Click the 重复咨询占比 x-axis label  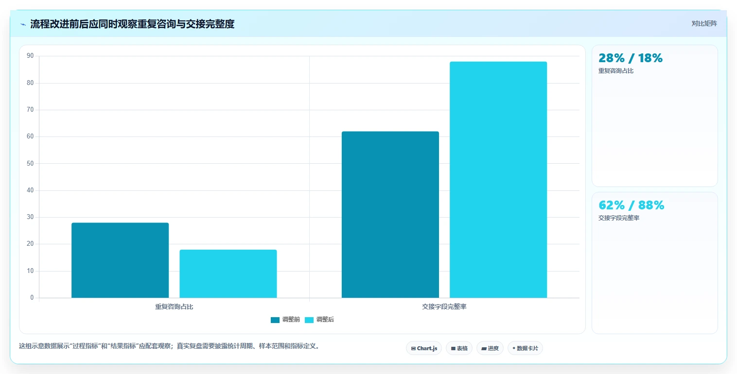[174, 307]
